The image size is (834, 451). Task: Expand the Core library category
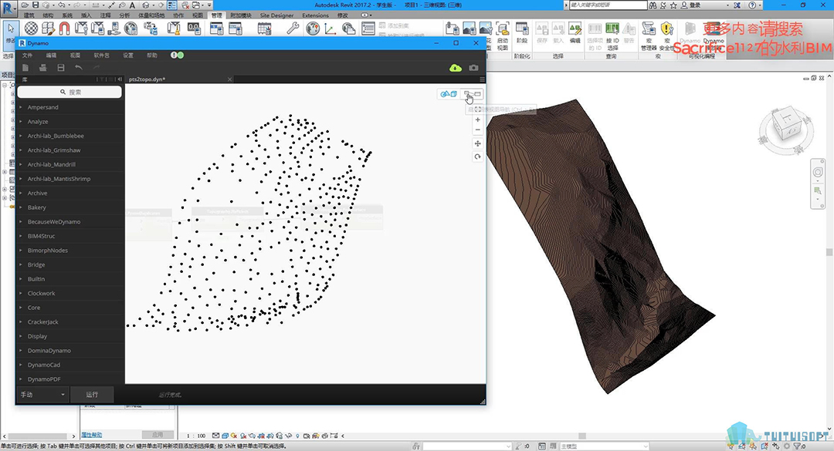tap(34, 308)
